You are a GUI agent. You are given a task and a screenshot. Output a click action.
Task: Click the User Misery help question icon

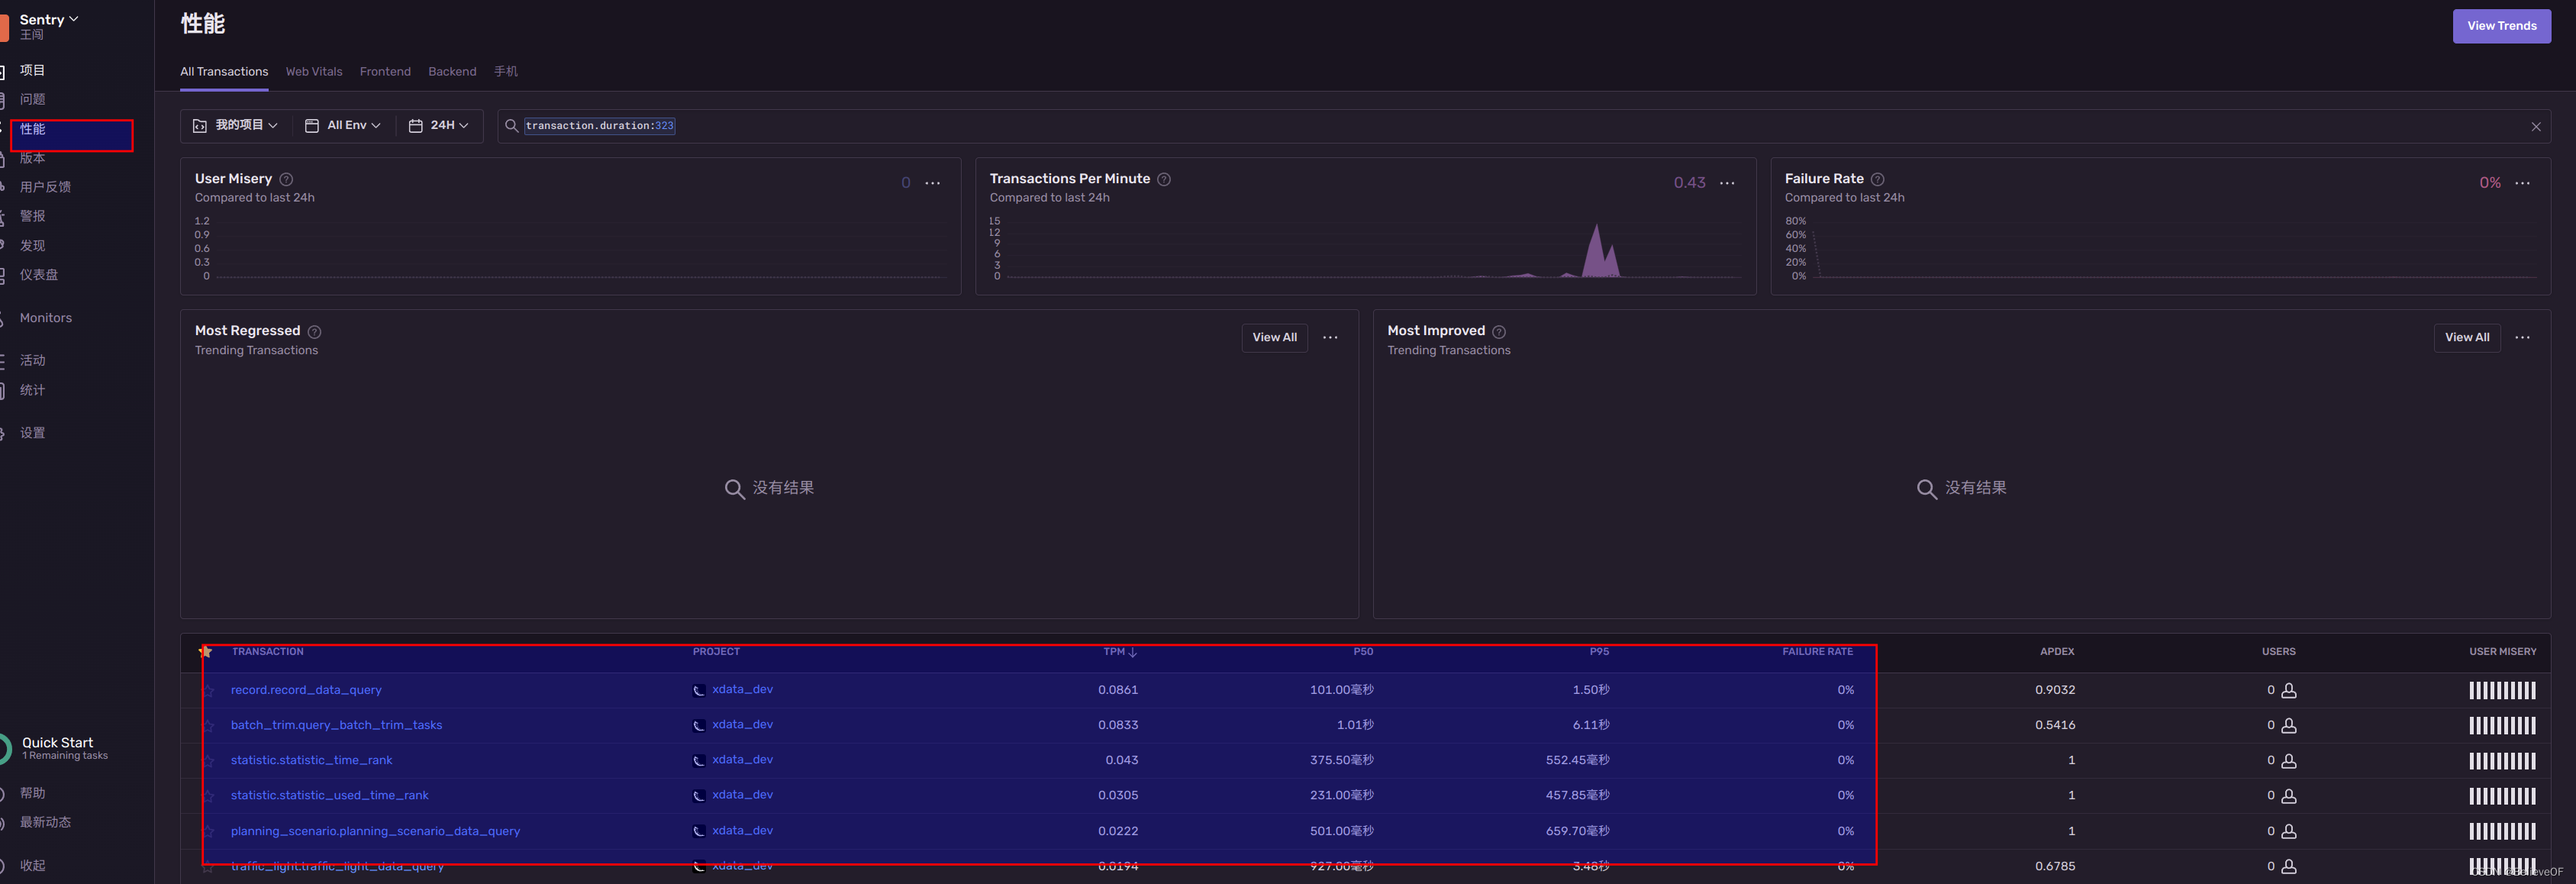pos(286,179)
